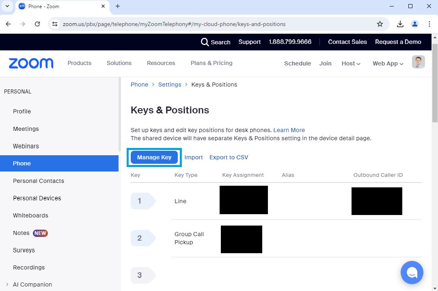Expand the Host dropdown
438x291 pixels.
coord(351,63)
